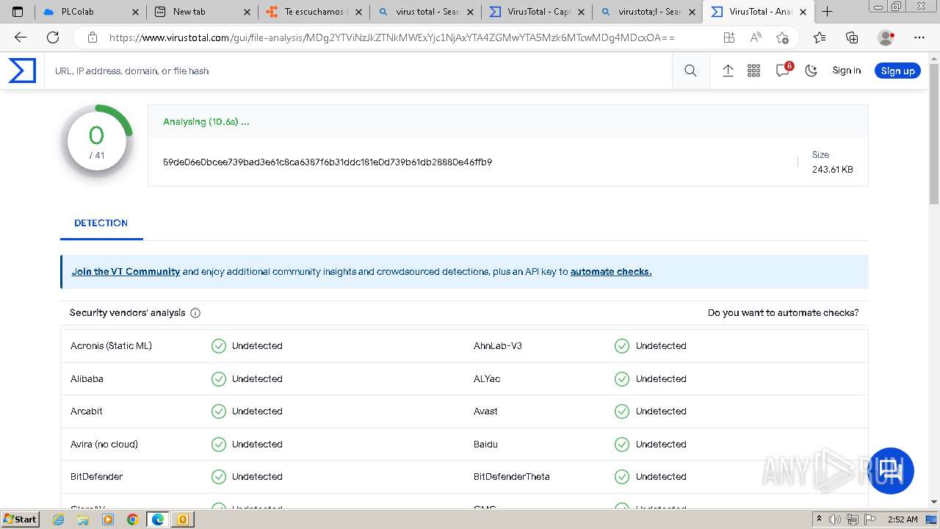940x529 pixels.
Task: Open the automate checks link
Action: click(611, 272)
